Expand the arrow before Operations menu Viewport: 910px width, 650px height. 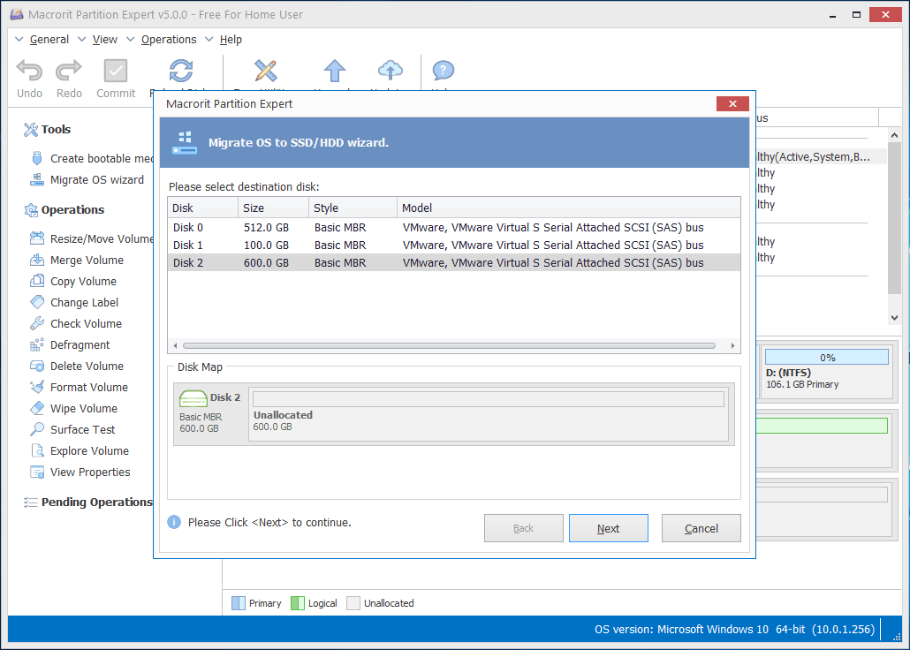[131, 39]
